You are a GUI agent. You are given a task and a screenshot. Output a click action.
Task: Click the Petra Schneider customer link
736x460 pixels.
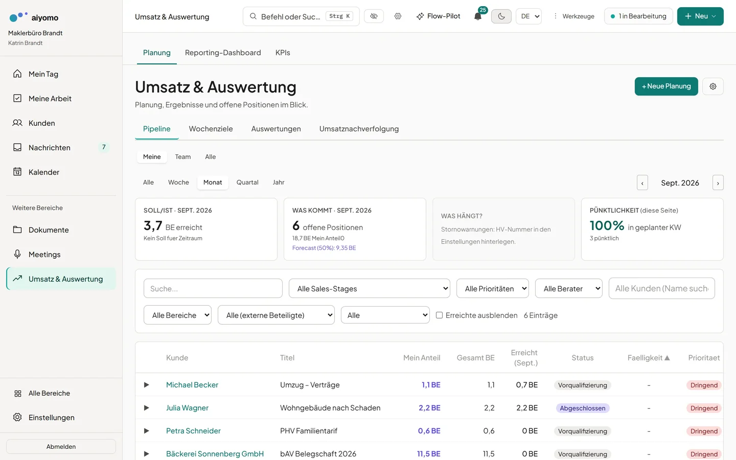coord(193,431)
